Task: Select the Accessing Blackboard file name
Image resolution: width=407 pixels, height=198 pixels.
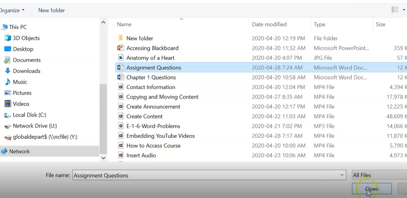Action: coord(152,48)
